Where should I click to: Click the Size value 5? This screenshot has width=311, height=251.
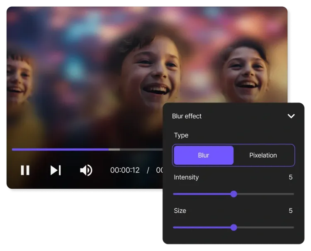(x=291, y=211)
